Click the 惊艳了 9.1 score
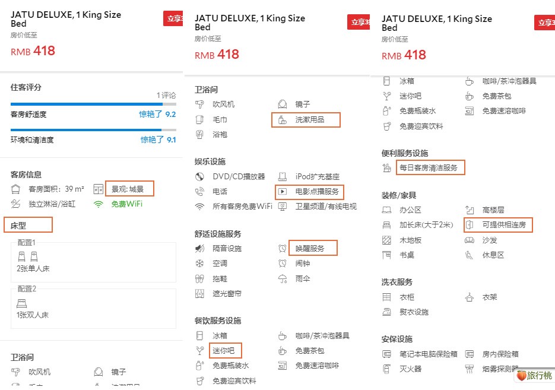555x390 pixels. click(158, 139)
